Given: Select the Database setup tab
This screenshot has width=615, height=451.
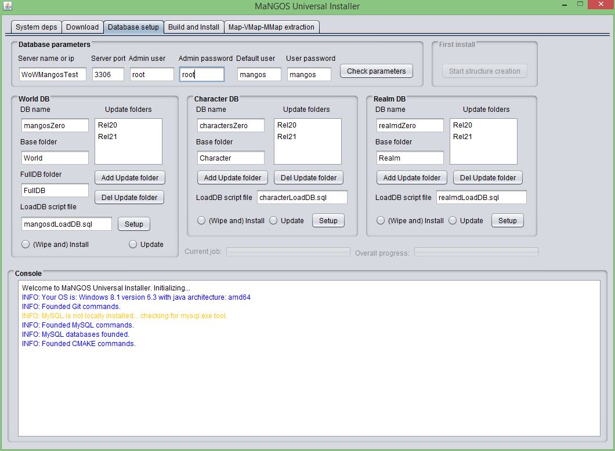Looking at the screenshot, I should coord(133,27).
